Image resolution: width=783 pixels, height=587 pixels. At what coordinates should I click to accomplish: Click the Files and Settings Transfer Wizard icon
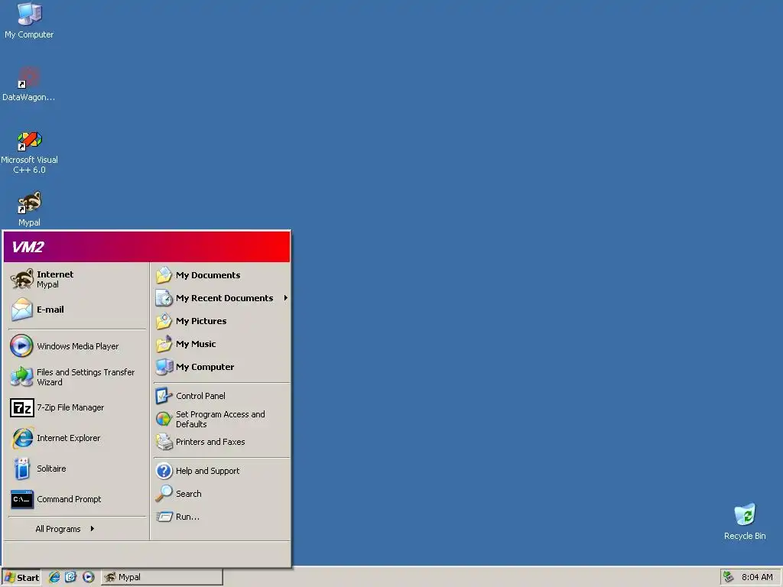(21, 377)
